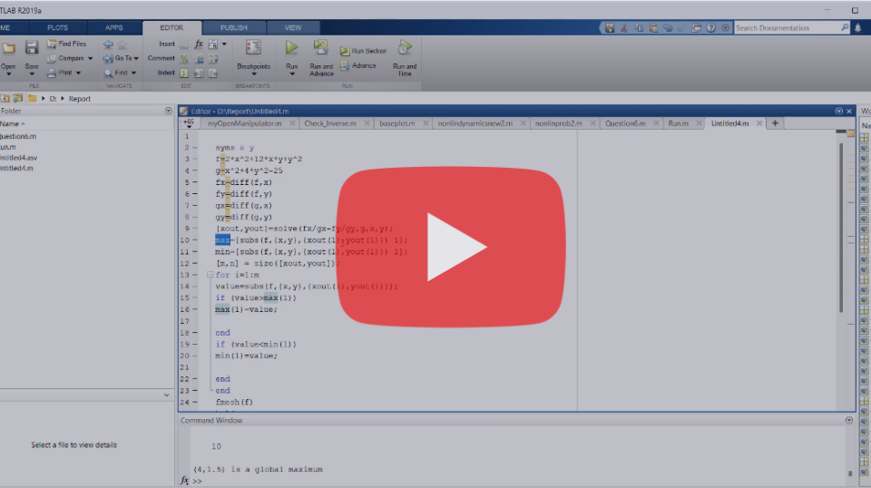871x488 pixels.
Task: Click the Advance button
Action: pyautogui.click(x=363, y=65)
